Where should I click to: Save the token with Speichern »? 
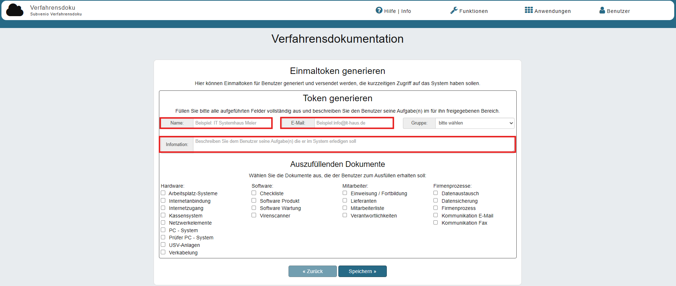(362, 271)
